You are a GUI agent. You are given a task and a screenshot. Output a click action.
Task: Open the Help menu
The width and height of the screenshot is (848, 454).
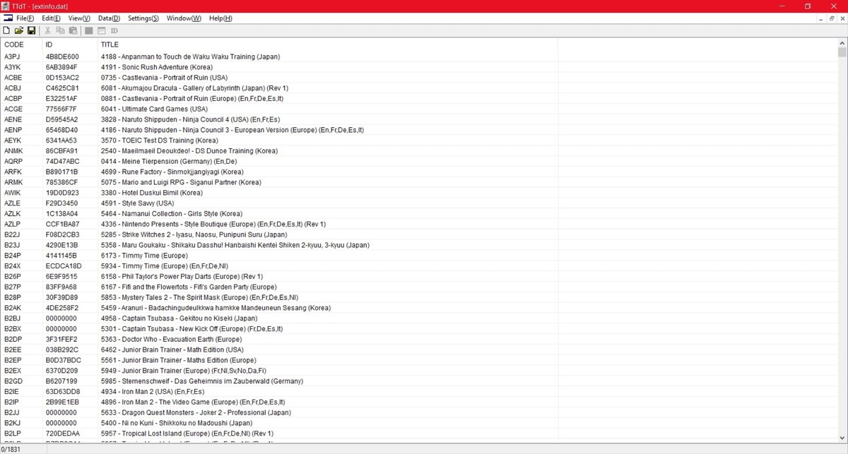point(220,18)
